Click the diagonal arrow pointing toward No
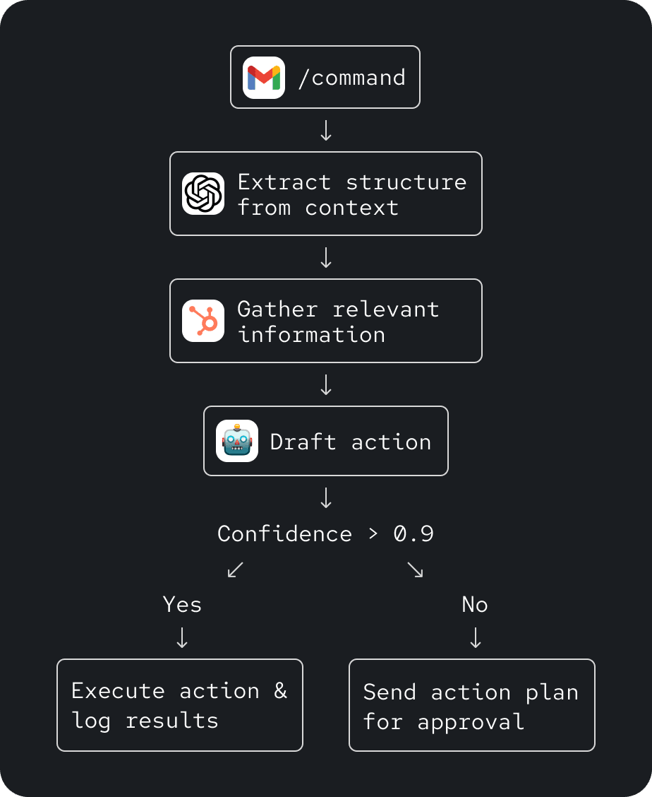The image size is (652, 797). click(x=416, y=569)
